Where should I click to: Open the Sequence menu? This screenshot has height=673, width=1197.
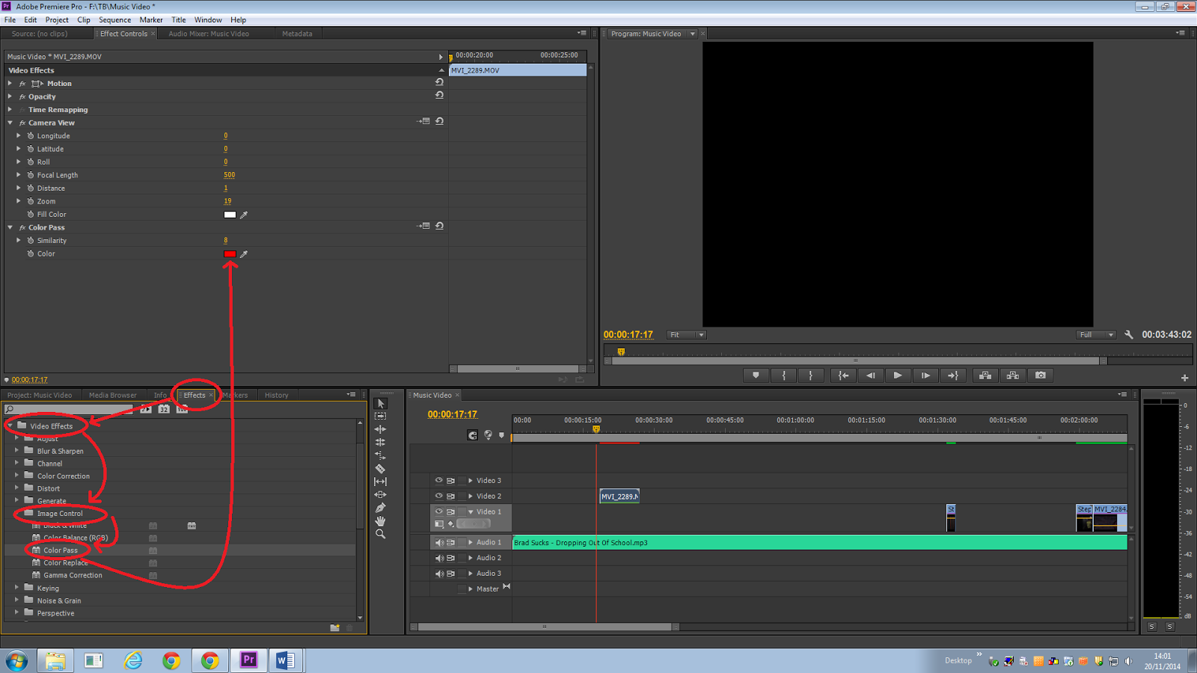click(114, 20)
